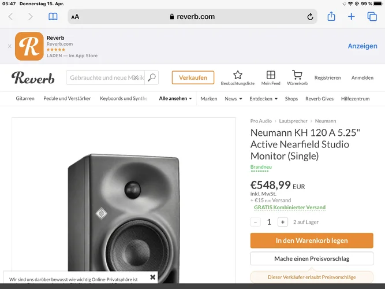The image size is (385, 289).
Task: Dismiss the Reverb app banner
Action: coord(9,46)
